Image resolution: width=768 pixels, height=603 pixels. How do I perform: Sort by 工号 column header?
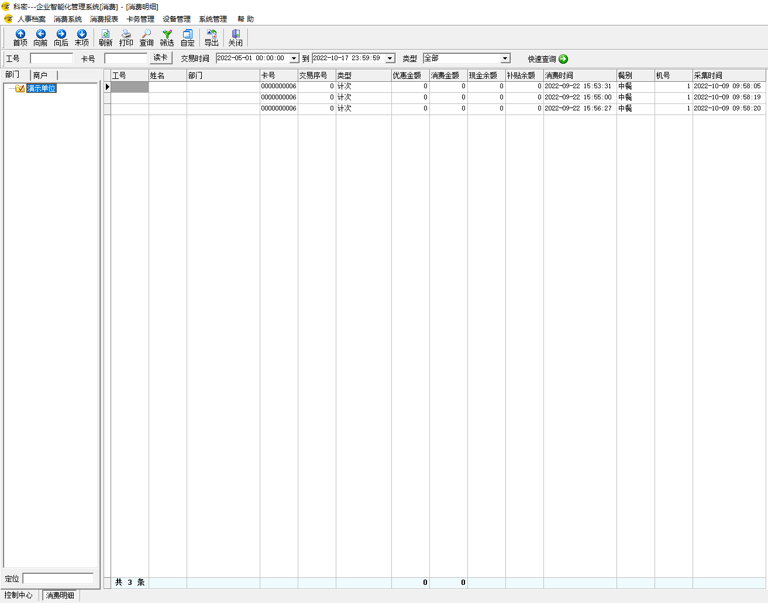(130, 75)
